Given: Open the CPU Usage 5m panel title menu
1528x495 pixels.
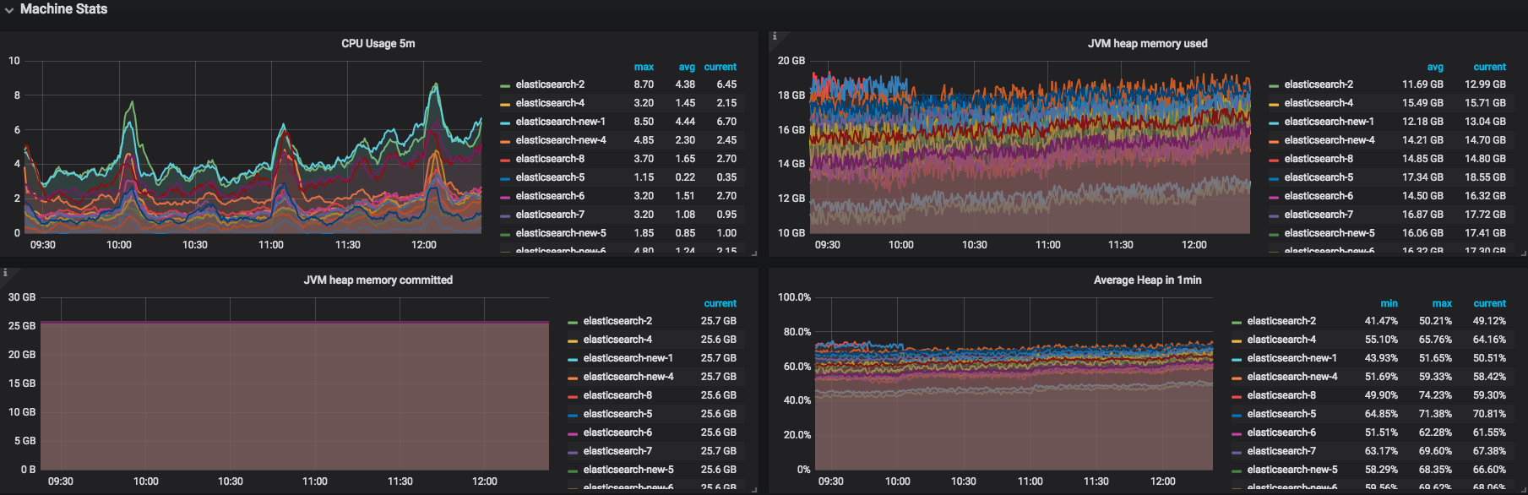Looking at the screenshot, I should (378, 44).
